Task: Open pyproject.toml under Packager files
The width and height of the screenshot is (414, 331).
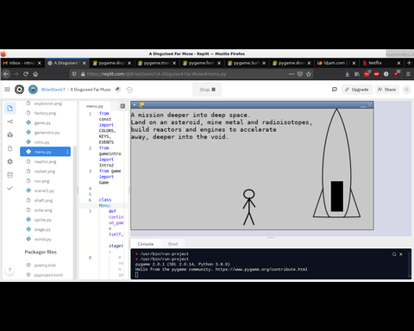Action: pos(46,275)
